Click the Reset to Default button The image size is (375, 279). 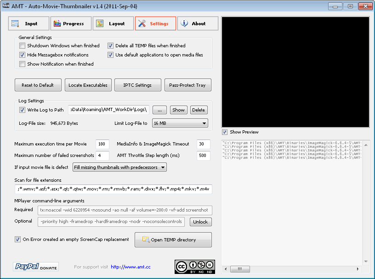pos(38,85)
